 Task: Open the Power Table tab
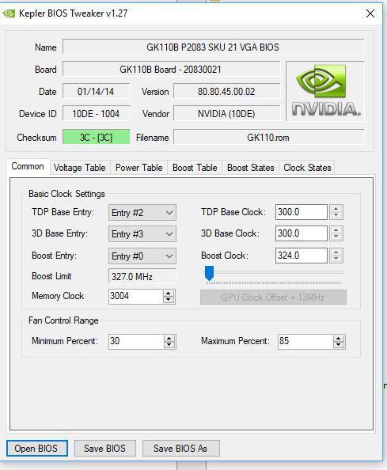click(x=138, y=168)
